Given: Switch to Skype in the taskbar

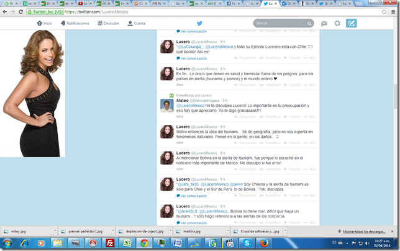Looking at the screenshot, I should point(247,243).
